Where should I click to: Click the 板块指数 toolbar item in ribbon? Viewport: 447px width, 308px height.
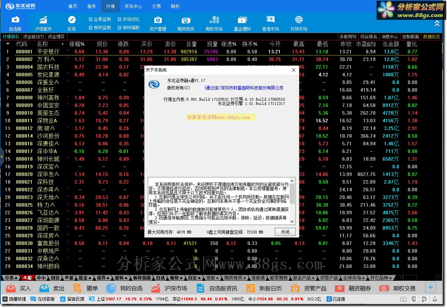point(129,28)
